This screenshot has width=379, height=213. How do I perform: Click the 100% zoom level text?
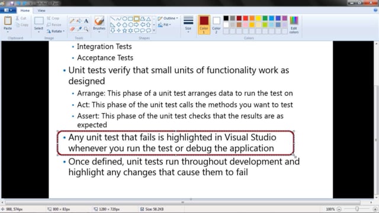click(x=330, y=209)
